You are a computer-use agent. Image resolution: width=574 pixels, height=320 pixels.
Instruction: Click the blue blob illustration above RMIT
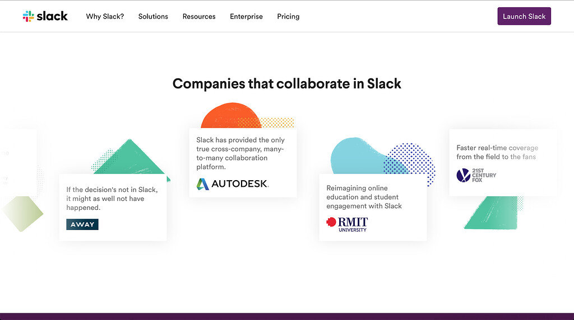[x=357, y=156]
